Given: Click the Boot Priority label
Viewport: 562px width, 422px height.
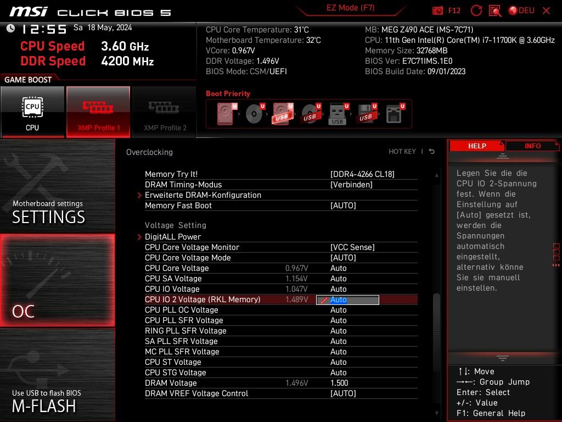Looking at the screenshot, I should pyautogui.click(x=228, y=93).
